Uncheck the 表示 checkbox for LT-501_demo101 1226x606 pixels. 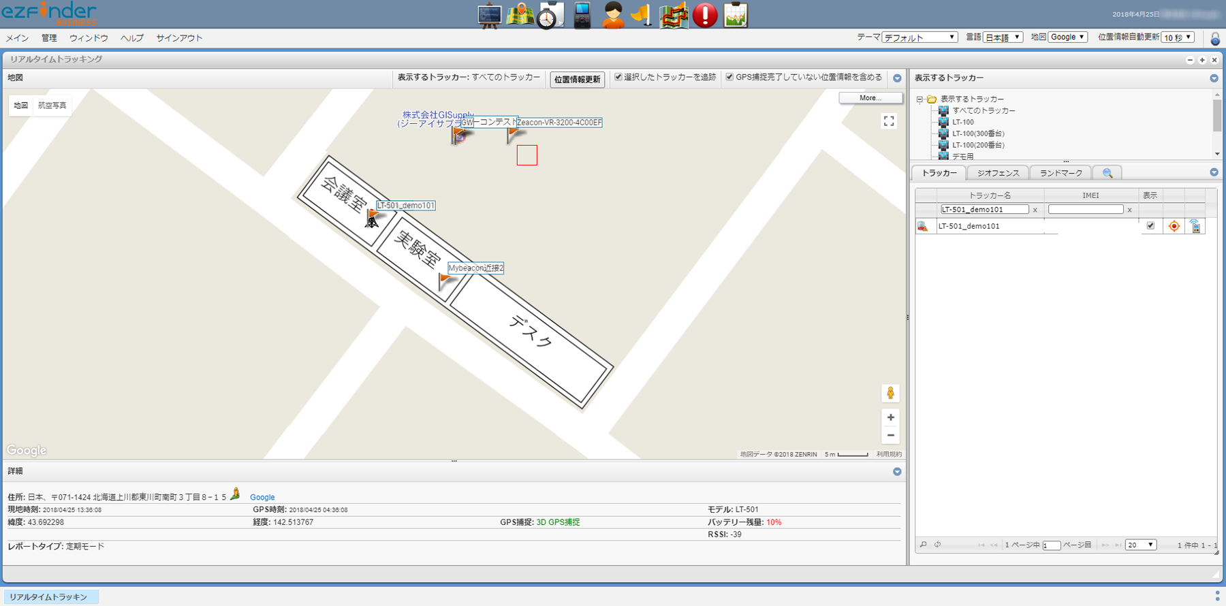click(1150, 225)
